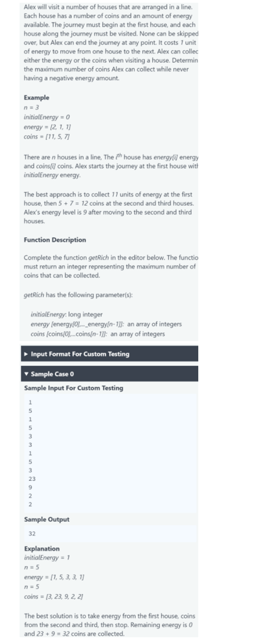Screen dimensions: 269x641
Task: Click the line coins = [3, 23, 9, 2, 2]
Action: coord(54,597)
